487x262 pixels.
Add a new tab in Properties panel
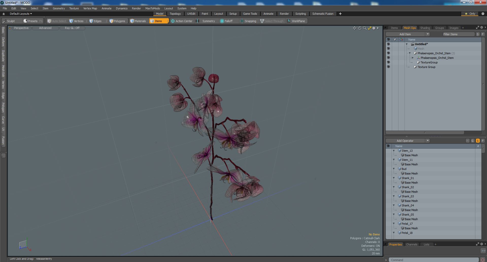click(435, 244)
